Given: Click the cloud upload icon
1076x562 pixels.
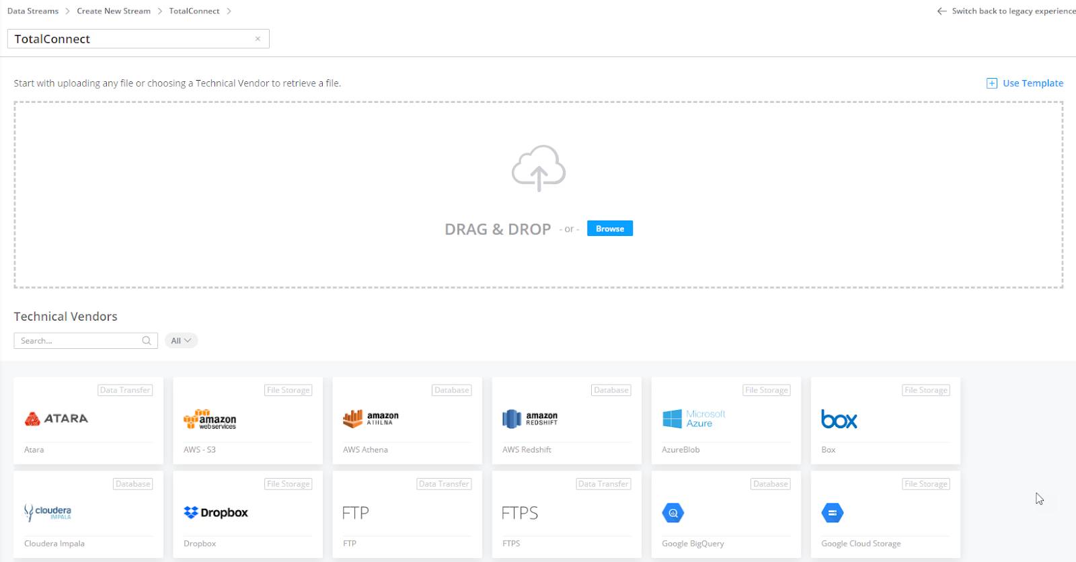Looking at the screenshot, I should [x=539, y=168].
